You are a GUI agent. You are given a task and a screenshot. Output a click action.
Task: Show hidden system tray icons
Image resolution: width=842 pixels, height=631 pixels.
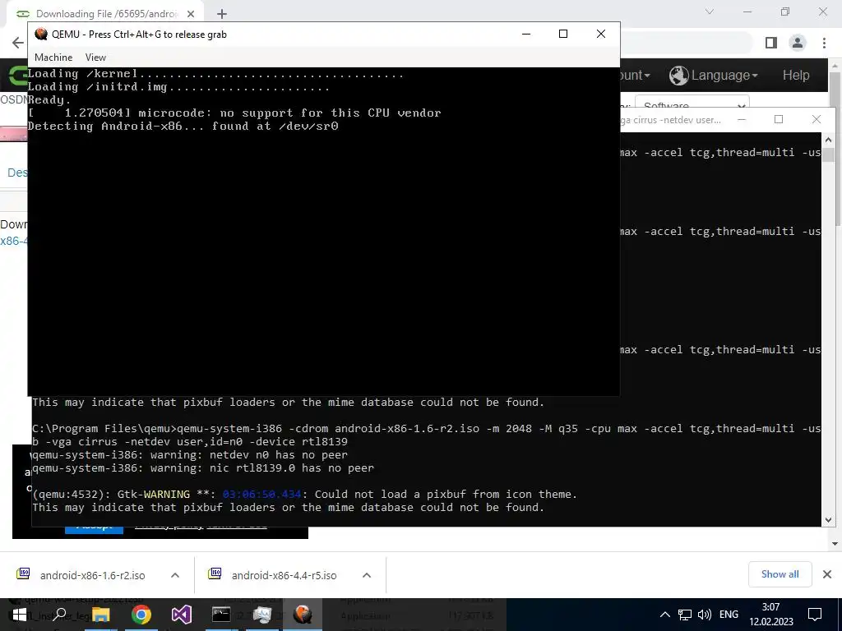(x=664, y=615)
